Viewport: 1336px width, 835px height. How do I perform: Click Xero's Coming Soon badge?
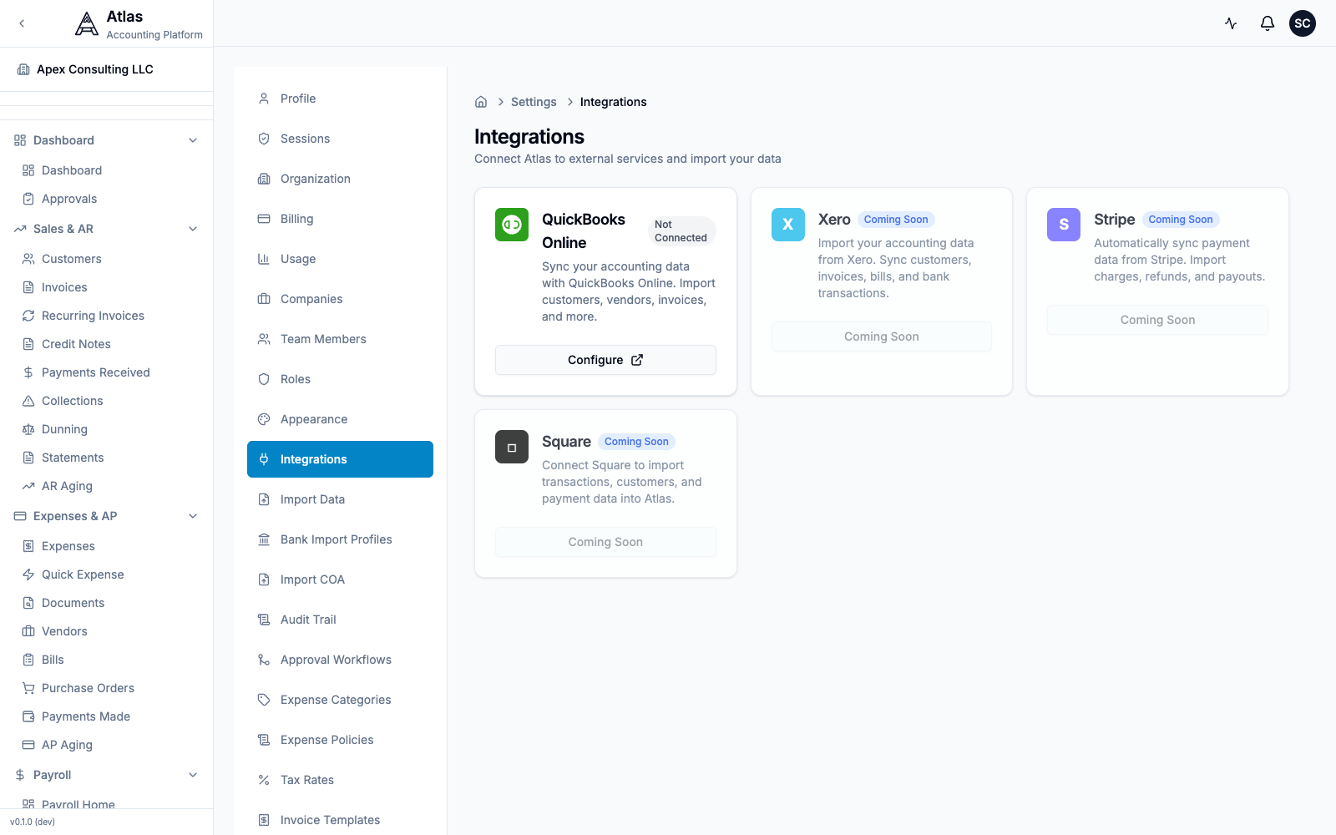click(896, 220)
